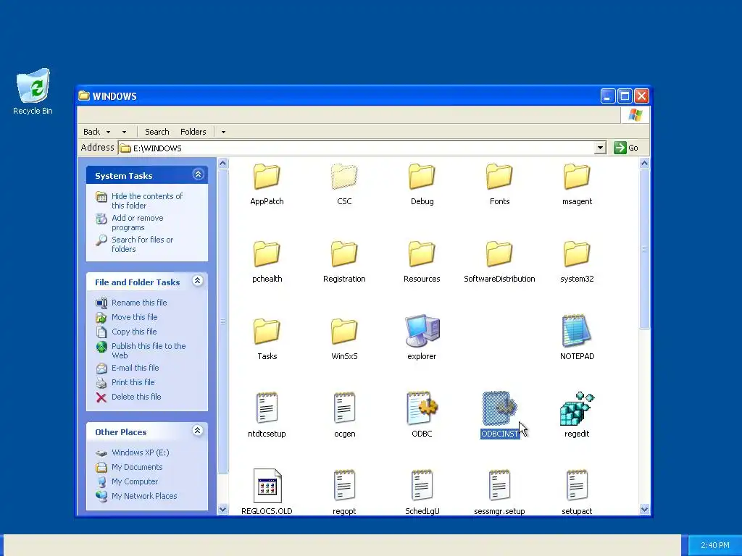Collapse the System Tasks panel
The image size is (742, 556).
tap(198, 174)
